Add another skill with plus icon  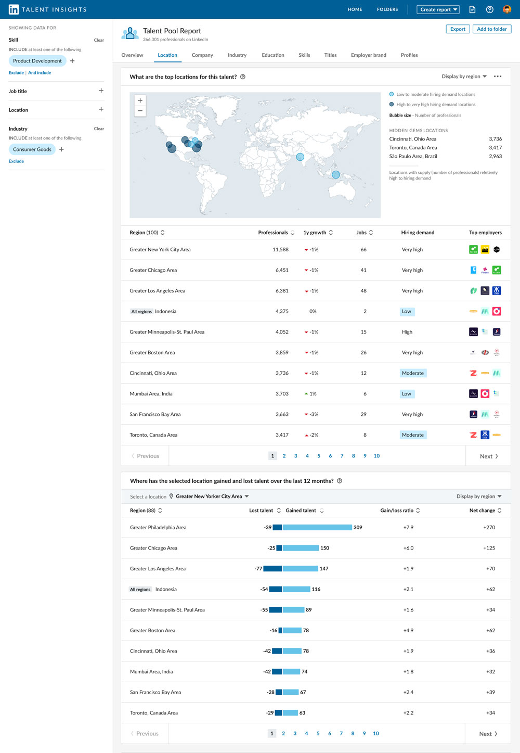72,61
